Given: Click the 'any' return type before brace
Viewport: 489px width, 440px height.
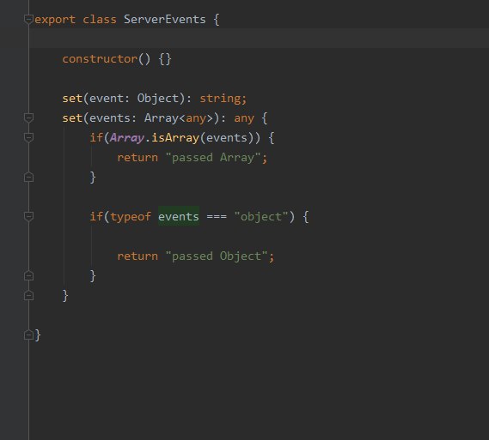Looking at the screenshot, I should (x=244, y=119).
